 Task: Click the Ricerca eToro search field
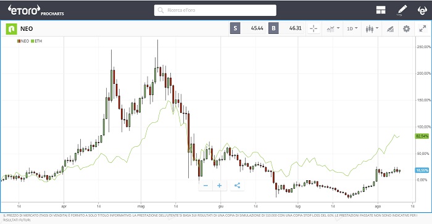click(x=215, y=10)
